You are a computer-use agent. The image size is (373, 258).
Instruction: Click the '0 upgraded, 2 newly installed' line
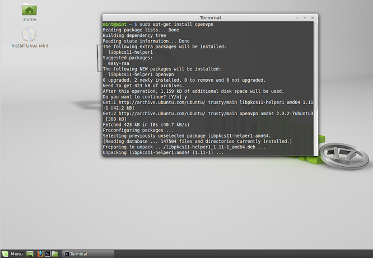pyautogui.click(x=184, y=80)
